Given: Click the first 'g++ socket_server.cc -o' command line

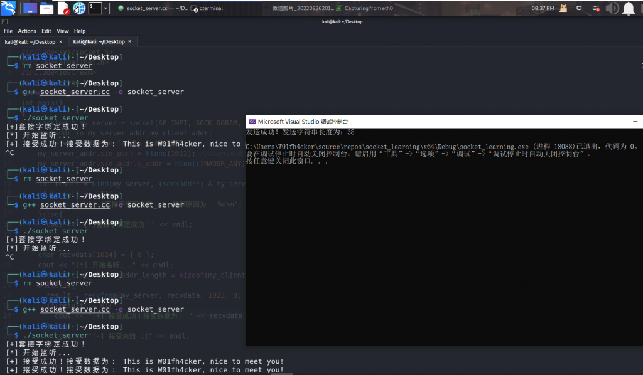Looking at the screenshot, I should pos(104,92).
